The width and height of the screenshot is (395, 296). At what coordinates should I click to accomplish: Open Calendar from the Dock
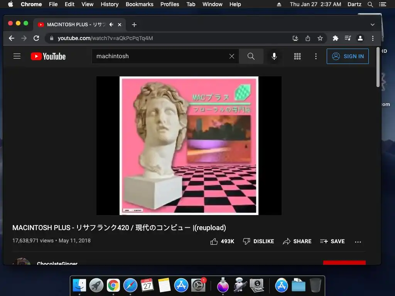point(147,286)
